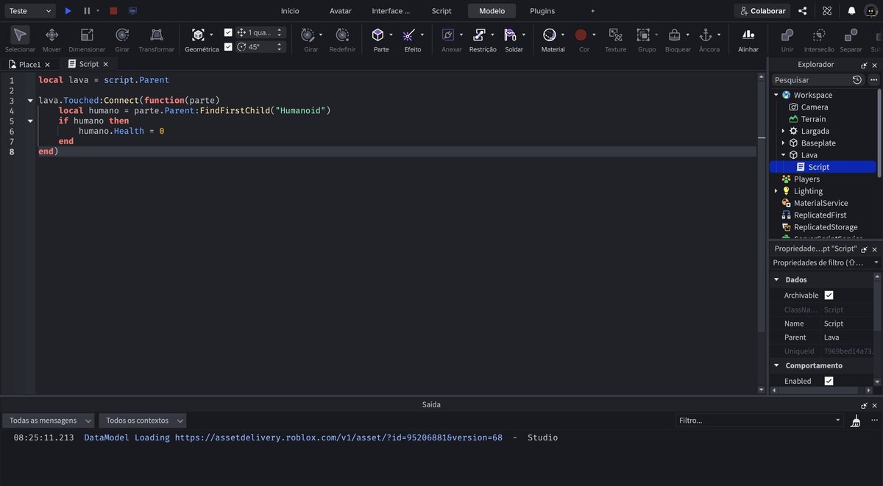This screenshot has height=486, width=883.
Task: Select the Selecionar tool
Action: pyautogui.click(x=20, y=35)
